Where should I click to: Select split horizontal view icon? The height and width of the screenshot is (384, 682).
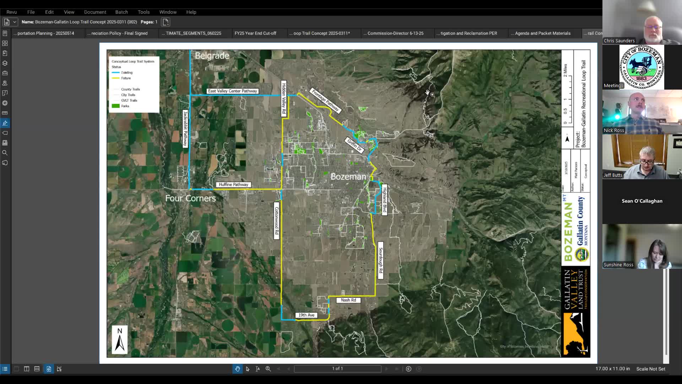37,369
